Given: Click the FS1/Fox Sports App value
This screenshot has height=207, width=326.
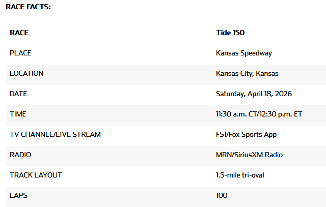Looking at the screenshot, I should pos(246,134).
